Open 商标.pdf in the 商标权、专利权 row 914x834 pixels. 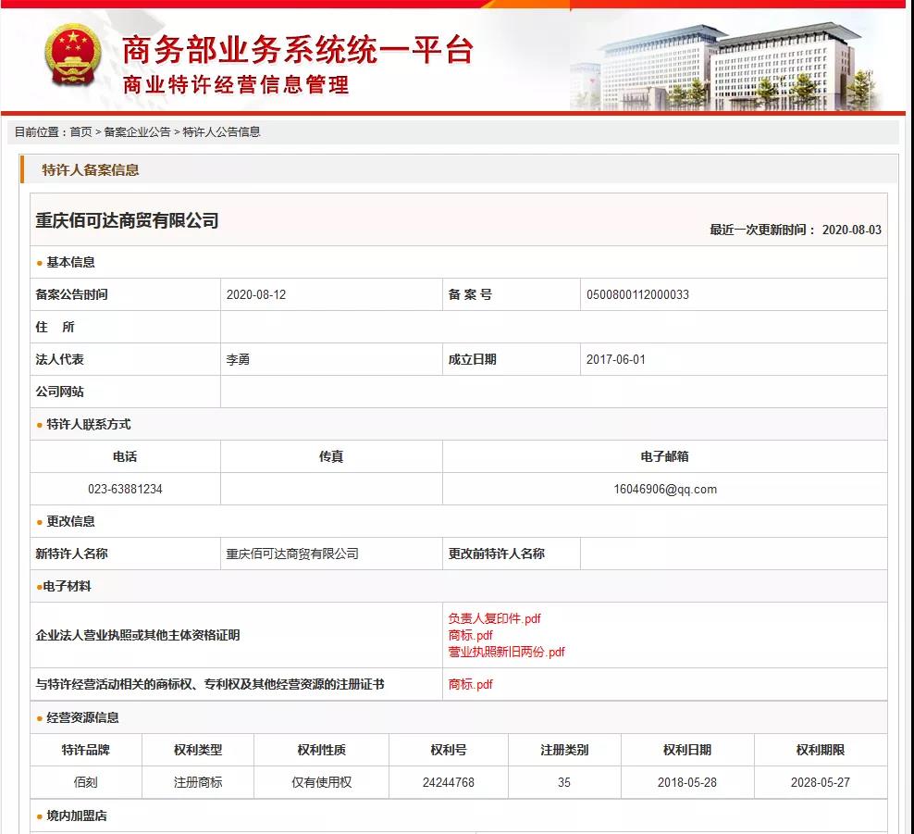point(470,684)
